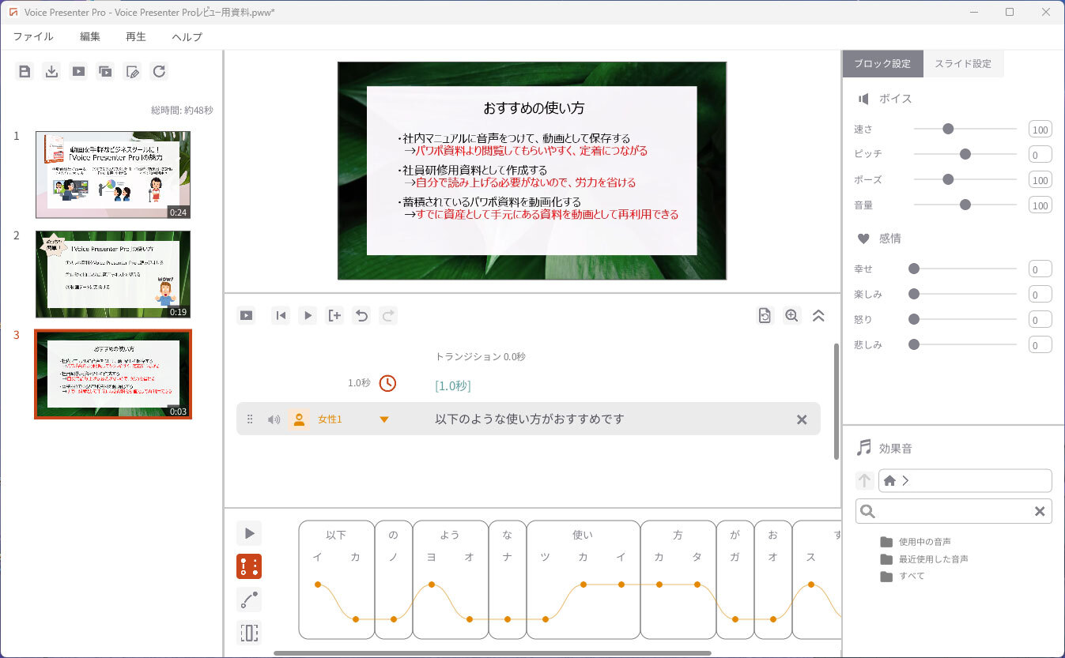The height and width of the screenshot is (658, 1065).
Task: Play the phoneme accent preview
Action: pyautogui.click(x=249, y=533)
